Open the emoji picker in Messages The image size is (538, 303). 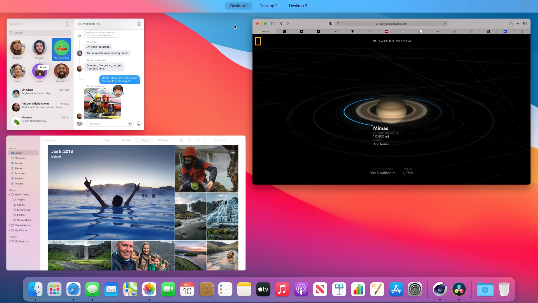[x=139, y=124]
